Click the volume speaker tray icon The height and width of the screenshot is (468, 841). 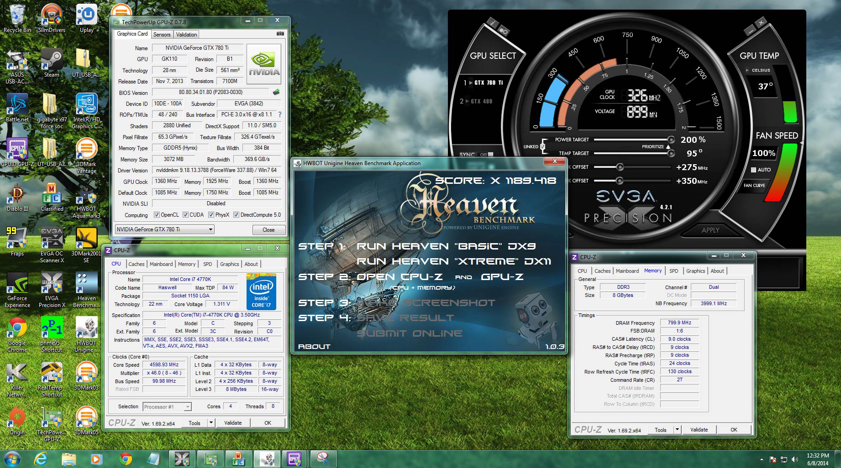coord(794,459)
